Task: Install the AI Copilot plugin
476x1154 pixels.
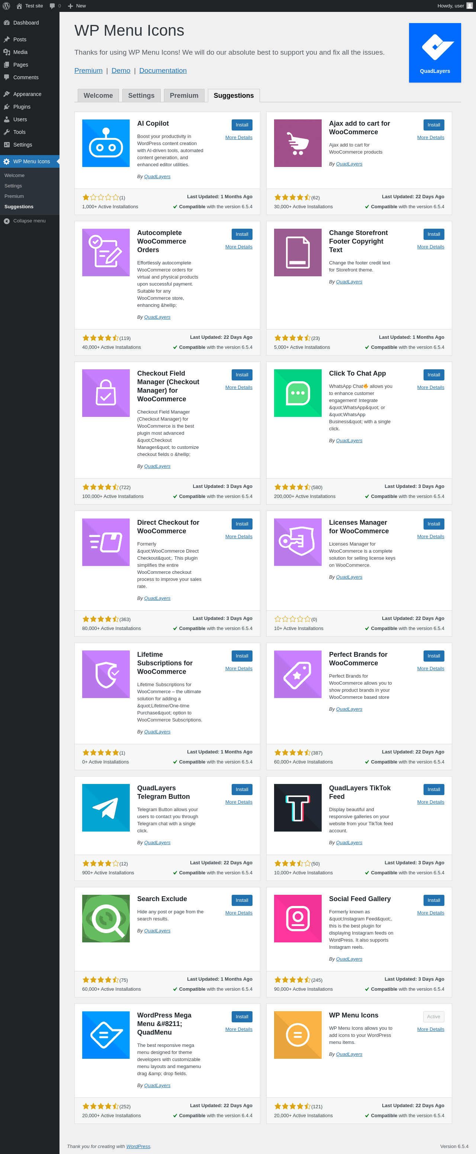Action: coord(242,125)
